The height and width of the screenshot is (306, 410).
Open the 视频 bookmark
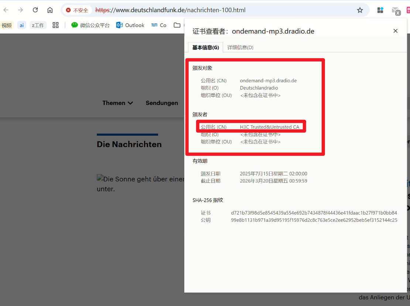(7, 25)
